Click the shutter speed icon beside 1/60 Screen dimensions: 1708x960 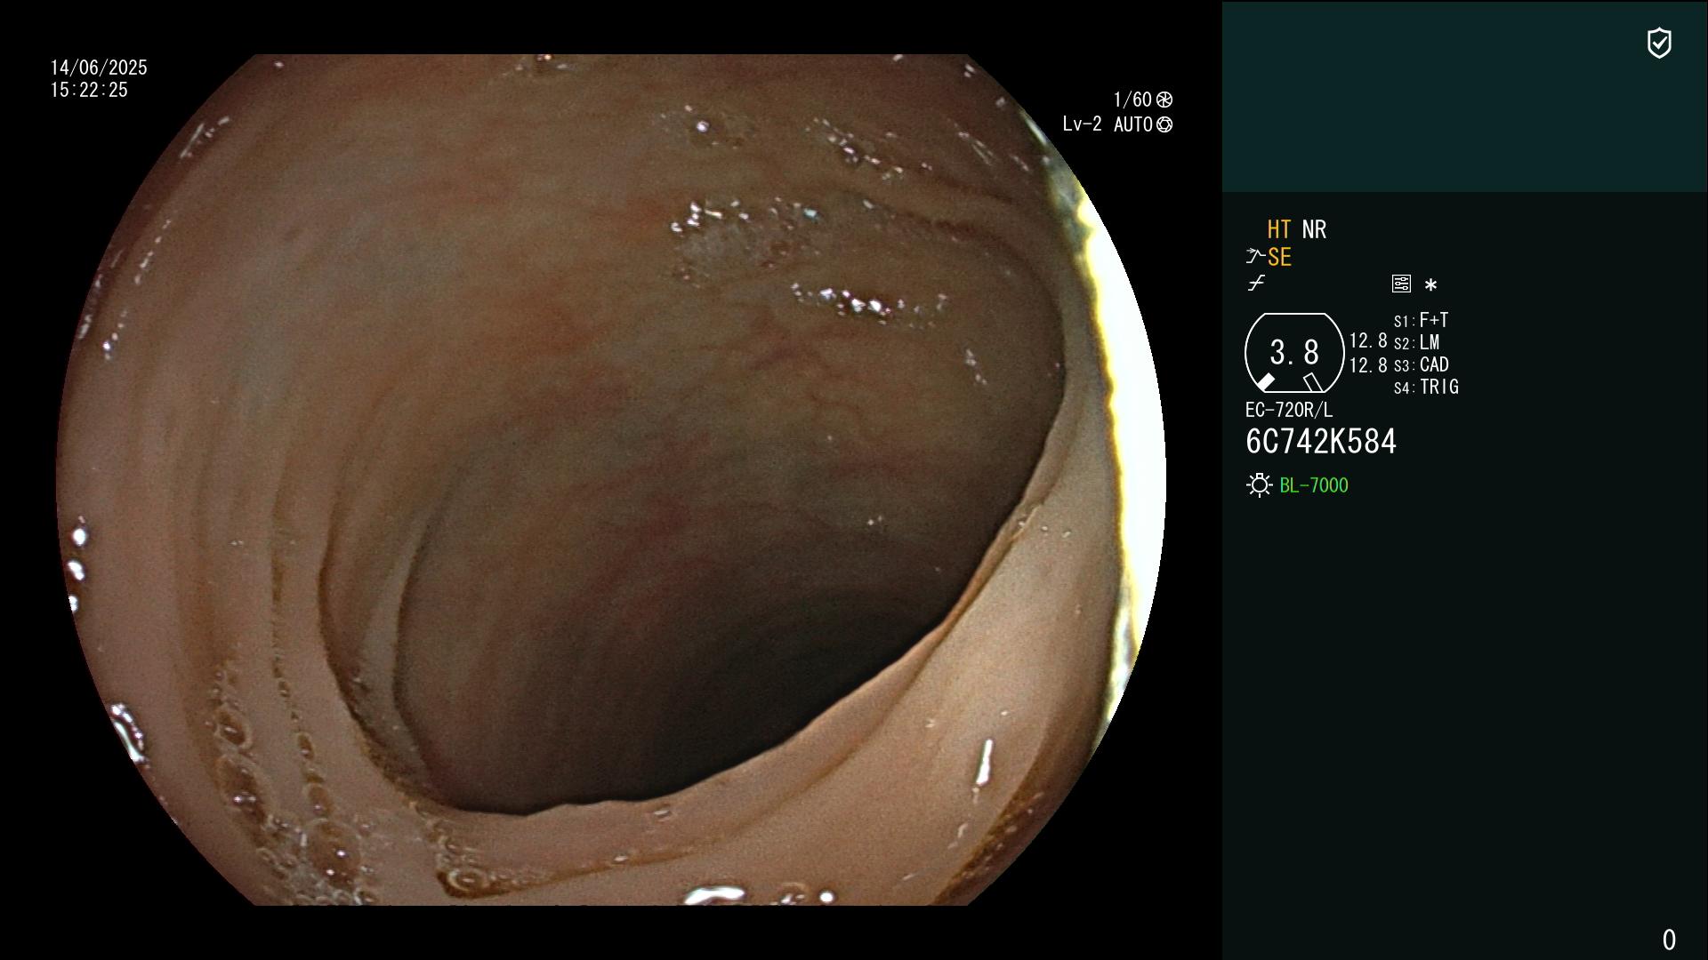click(1164, 100)
